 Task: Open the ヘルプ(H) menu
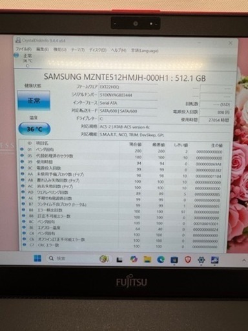click(118, 50)
